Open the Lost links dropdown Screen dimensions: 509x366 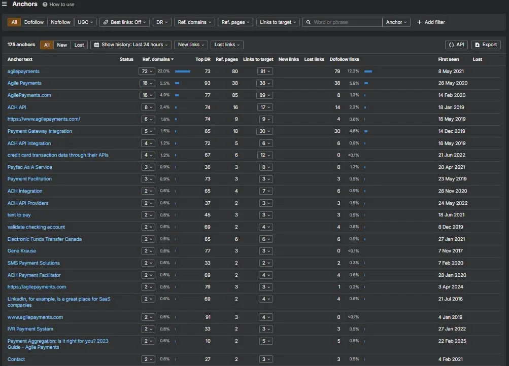pos(227,45)
